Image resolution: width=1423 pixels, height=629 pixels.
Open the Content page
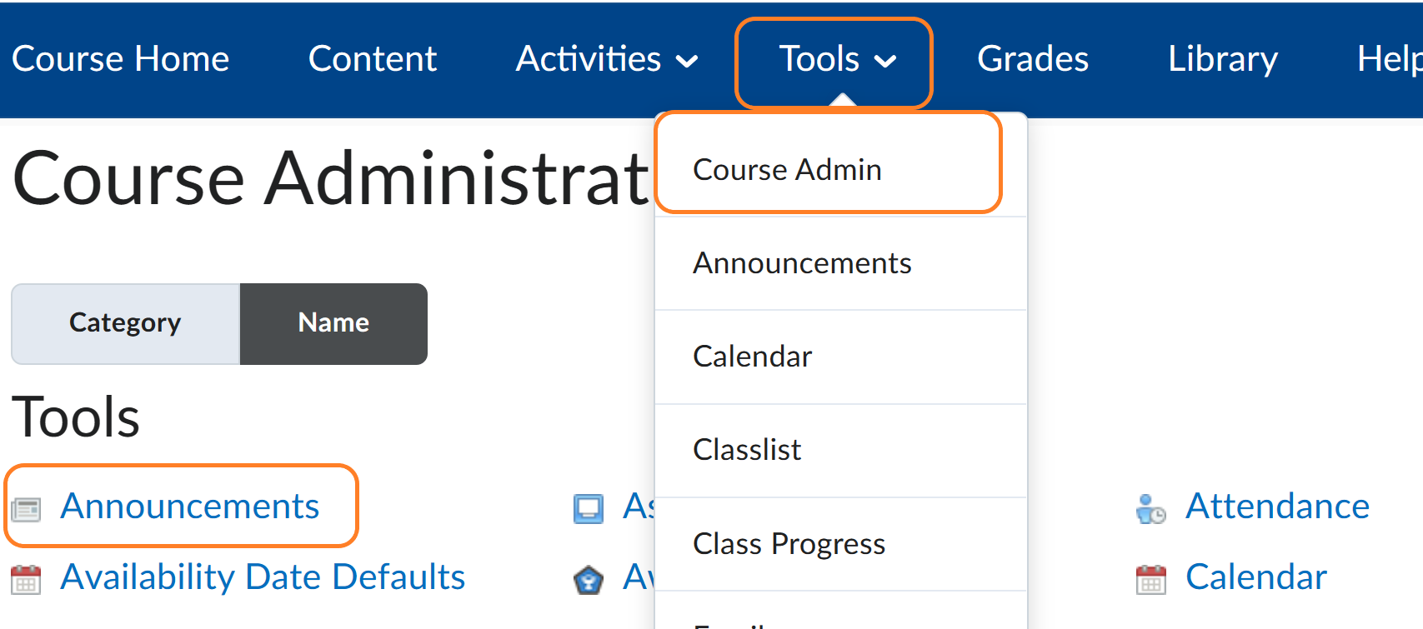pos(373,59)
